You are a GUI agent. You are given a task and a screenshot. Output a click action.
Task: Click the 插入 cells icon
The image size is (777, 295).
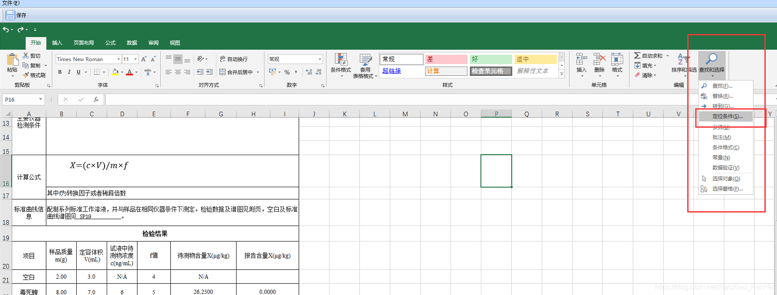click(581, 60)
